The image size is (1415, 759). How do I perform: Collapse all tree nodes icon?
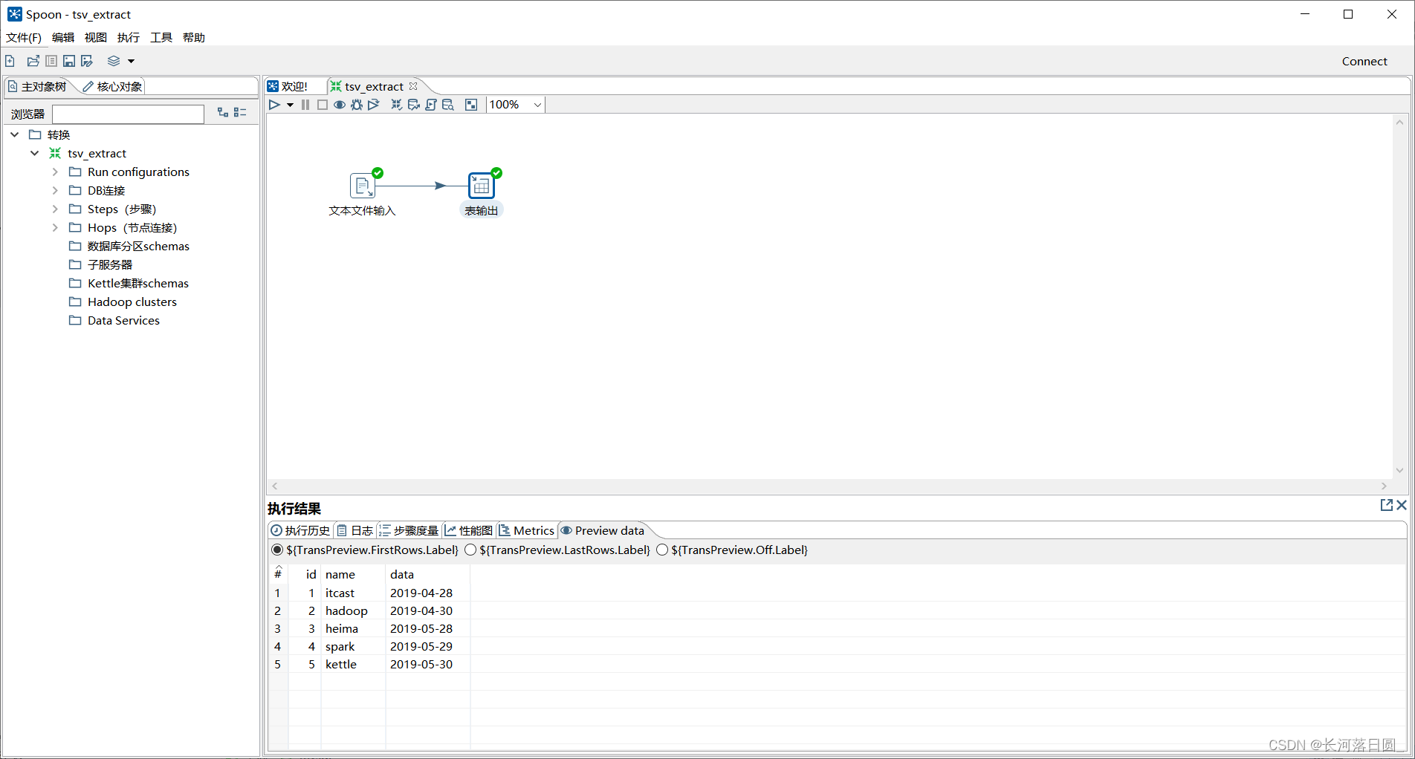coord(240,112)
